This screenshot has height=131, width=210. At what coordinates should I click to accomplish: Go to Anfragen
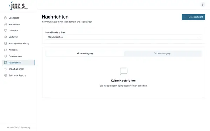pos(19,50)
